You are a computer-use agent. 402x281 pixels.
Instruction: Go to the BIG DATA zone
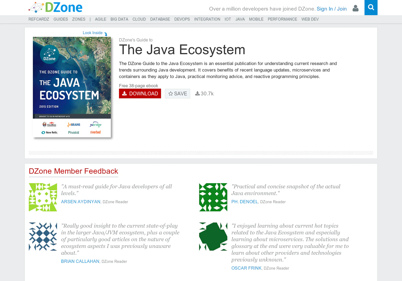[119, 19]
